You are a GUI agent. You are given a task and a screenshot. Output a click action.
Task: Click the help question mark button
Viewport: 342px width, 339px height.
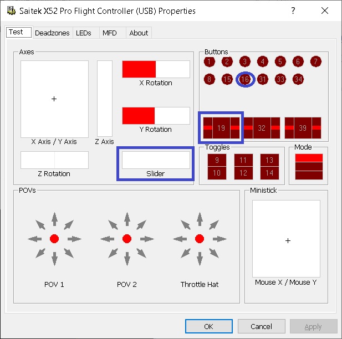(x=293, y=11)
